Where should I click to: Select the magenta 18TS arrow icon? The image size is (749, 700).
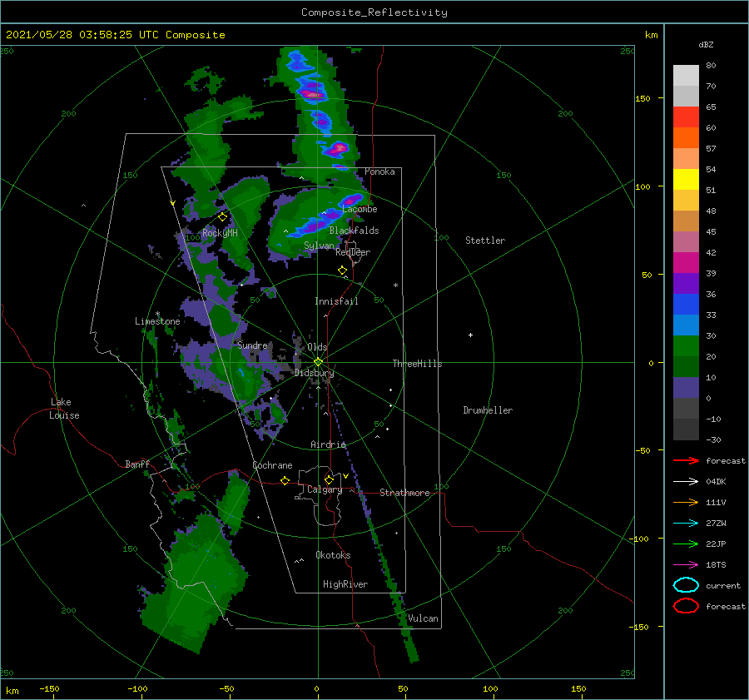[686, 565]
